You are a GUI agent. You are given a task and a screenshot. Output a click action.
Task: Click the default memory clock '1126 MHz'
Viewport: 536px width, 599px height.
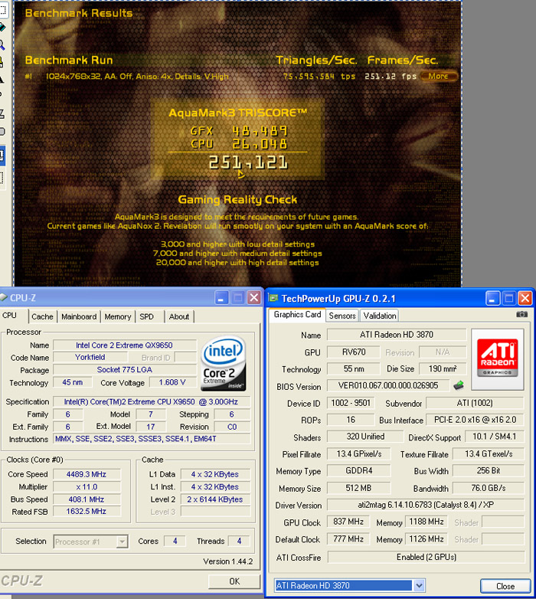pyautogui.click(x=426, y=538)
